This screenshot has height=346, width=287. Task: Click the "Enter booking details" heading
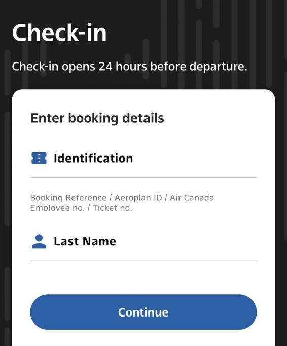[97, 118]
